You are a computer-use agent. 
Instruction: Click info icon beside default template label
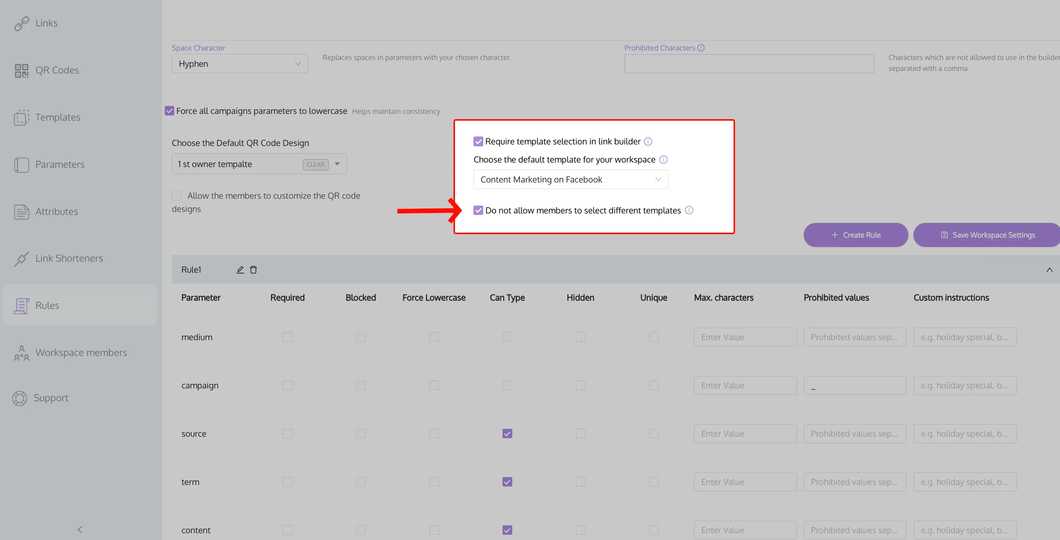click(x=663, y=160)
